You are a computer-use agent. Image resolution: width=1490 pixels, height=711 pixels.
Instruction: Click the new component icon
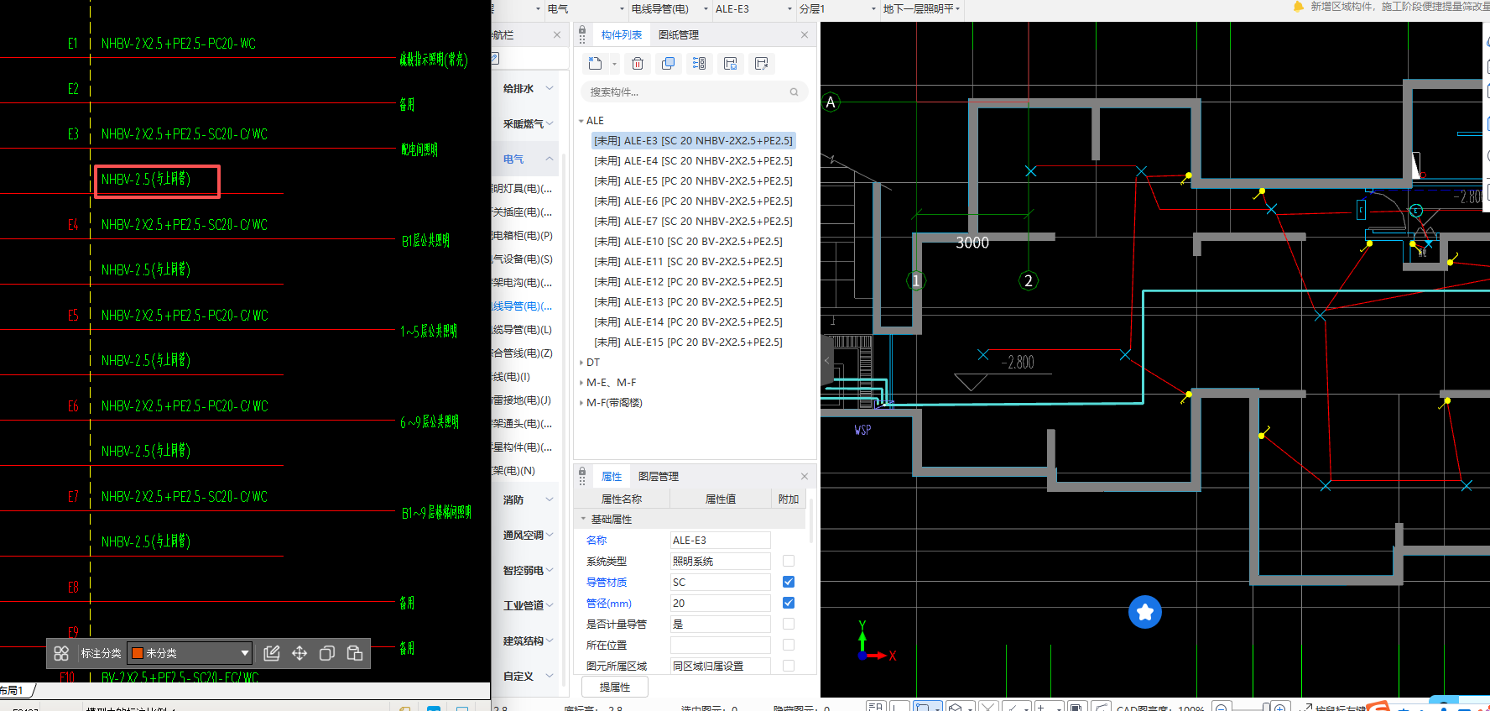595,64
